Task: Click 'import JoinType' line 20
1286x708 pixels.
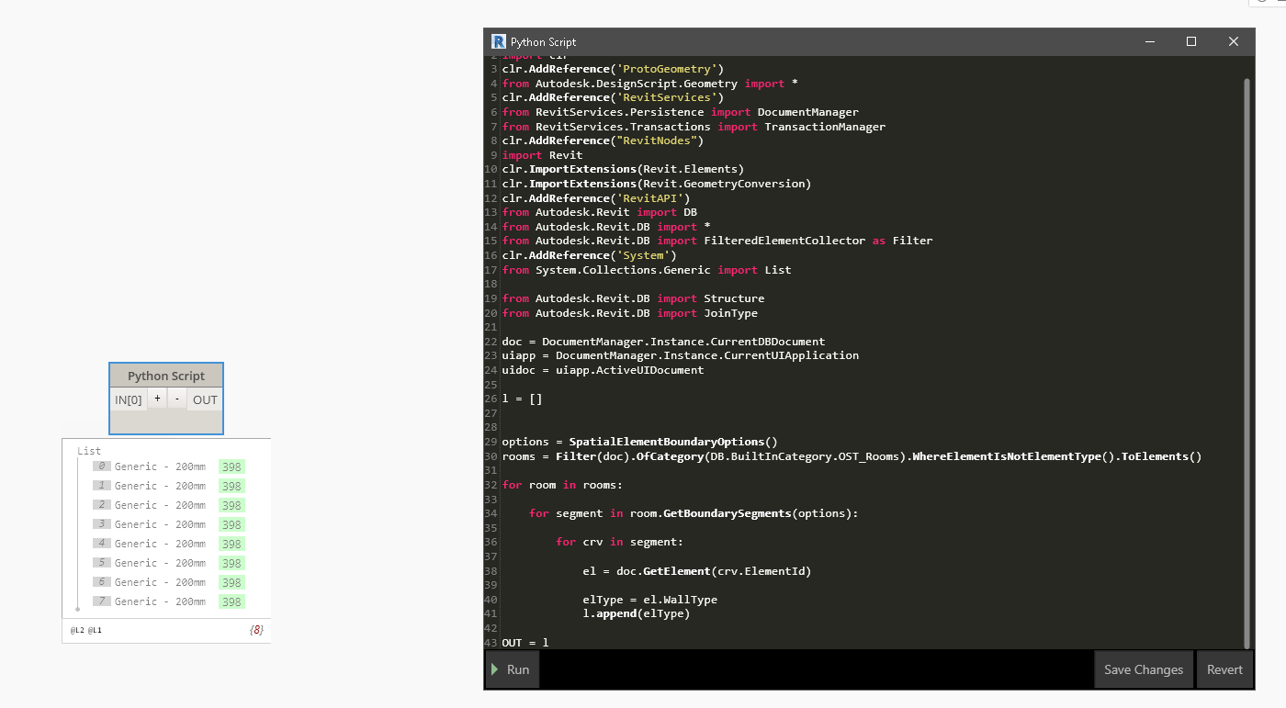Action: [x=707, y=313]
